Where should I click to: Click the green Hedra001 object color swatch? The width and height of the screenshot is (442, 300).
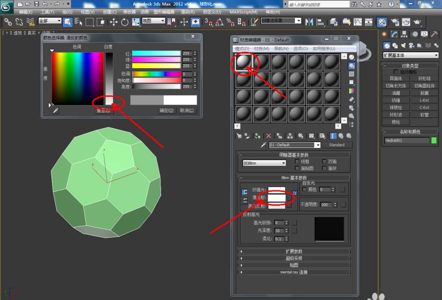[434, 140]
